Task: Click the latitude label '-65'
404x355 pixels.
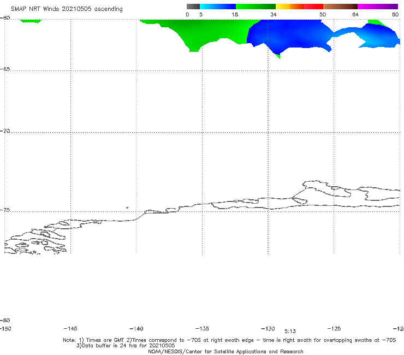Action: click(x=5, y=69)
